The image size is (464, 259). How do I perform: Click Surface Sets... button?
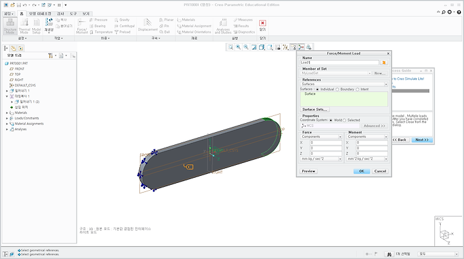314,110
